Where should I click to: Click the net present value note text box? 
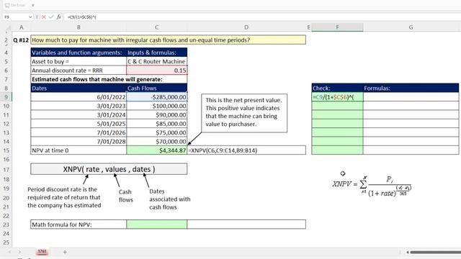click(x=244, y=113)
